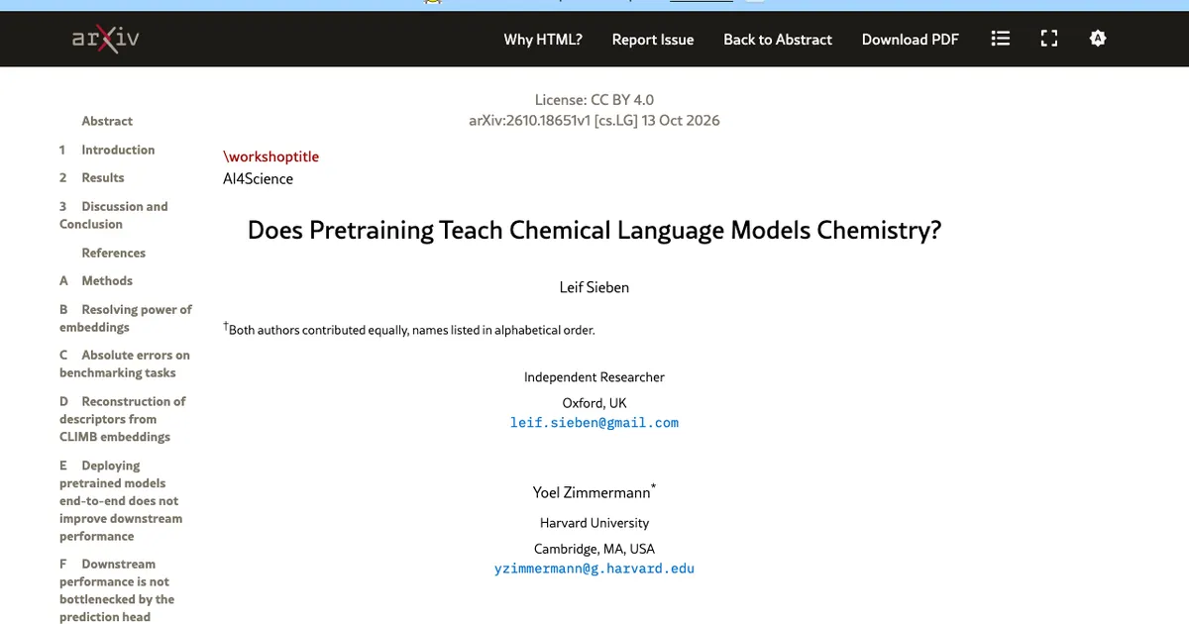The width and height of the screenshot is (1189, 624).
Task: Navigate to section 2 Results
Action: click(91, 177)
